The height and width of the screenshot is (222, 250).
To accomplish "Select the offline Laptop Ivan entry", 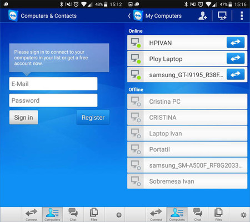I will pyautogui.click(x=187, y=133).
